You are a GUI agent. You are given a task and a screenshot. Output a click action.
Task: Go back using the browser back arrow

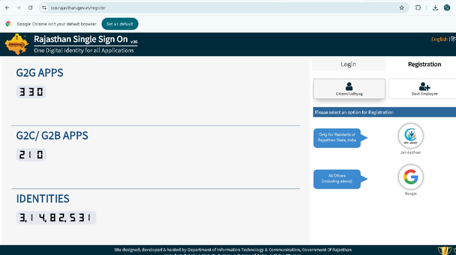click(x=7, y=8)
